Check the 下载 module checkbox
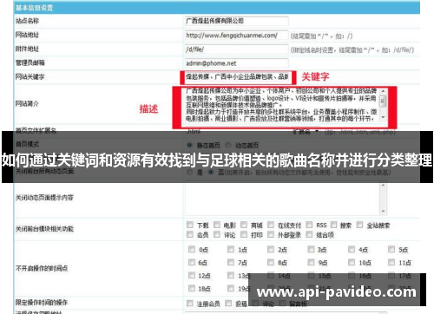The height and width of the screenshot is (314, 434). tap(190, 225)
